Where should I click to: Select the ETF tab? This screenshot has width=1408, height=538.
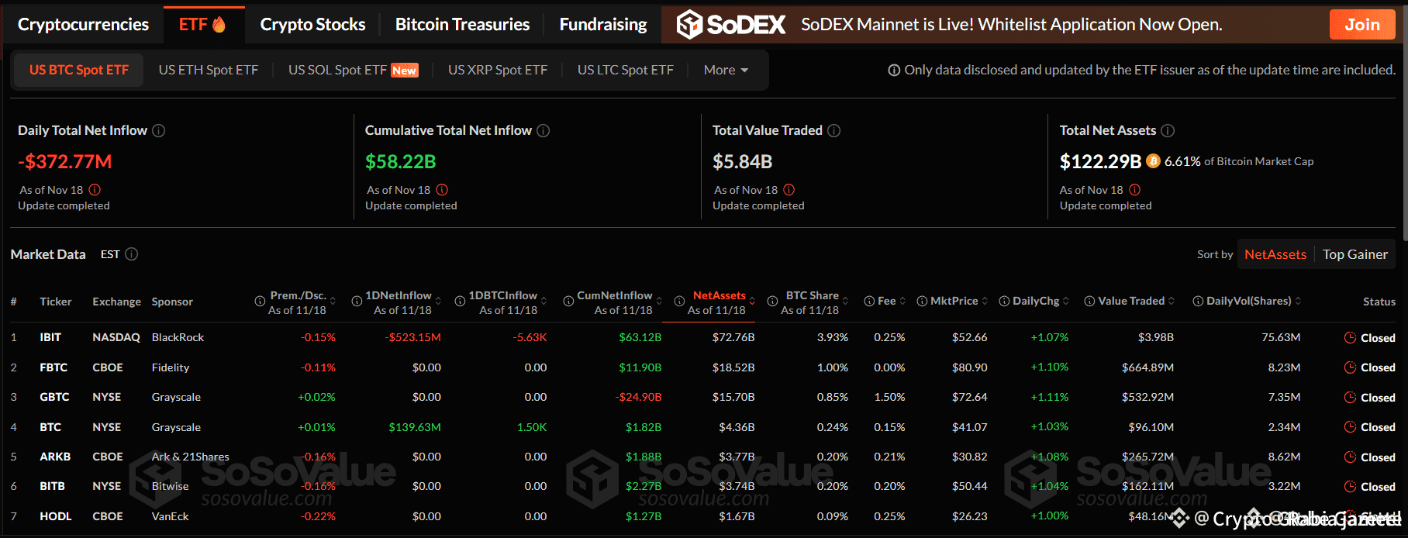(x=203, y=25)
